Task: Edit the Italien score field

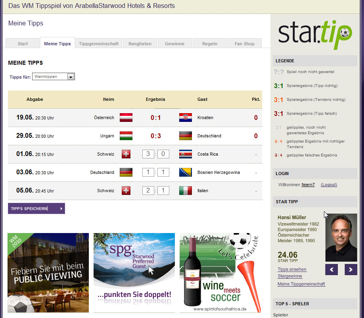Action: 163,191
